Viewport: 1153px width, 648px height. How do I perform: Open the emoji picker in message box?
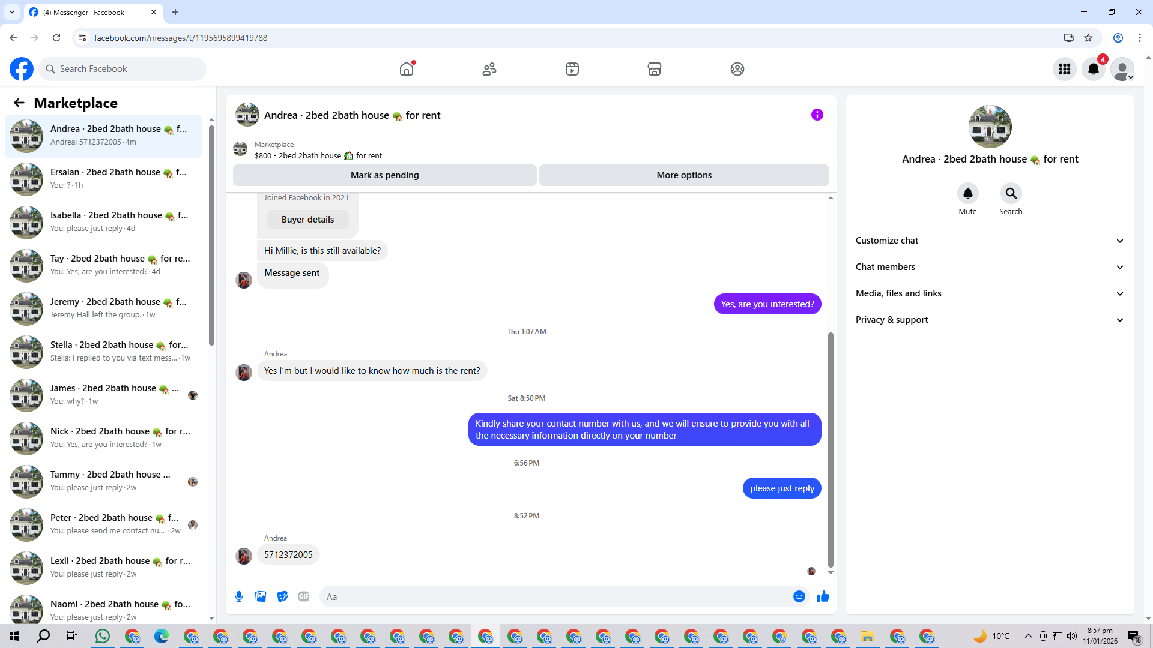coord(799,596)
